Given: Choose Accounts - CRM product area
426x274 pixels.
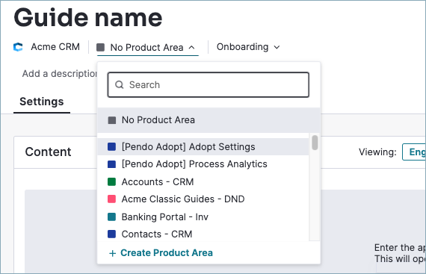Looking at the screenshot, I should click(203, 181).
